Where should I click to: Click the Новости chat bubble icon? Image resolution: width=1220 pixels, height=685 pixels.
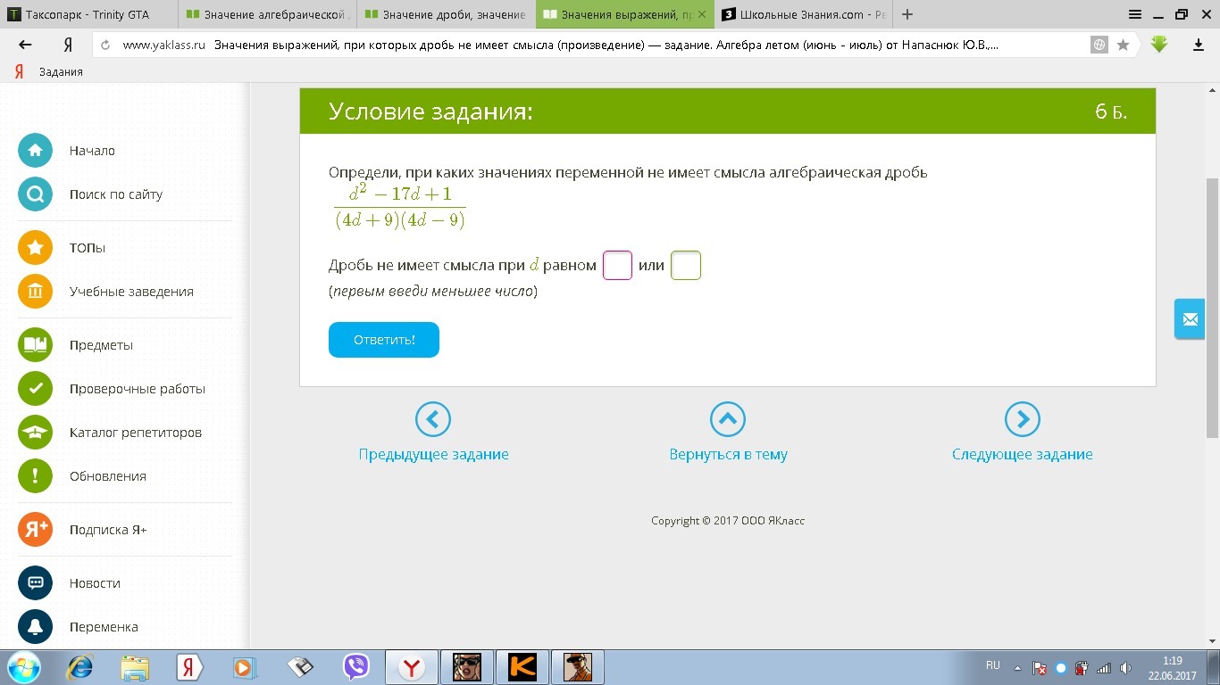36,583
